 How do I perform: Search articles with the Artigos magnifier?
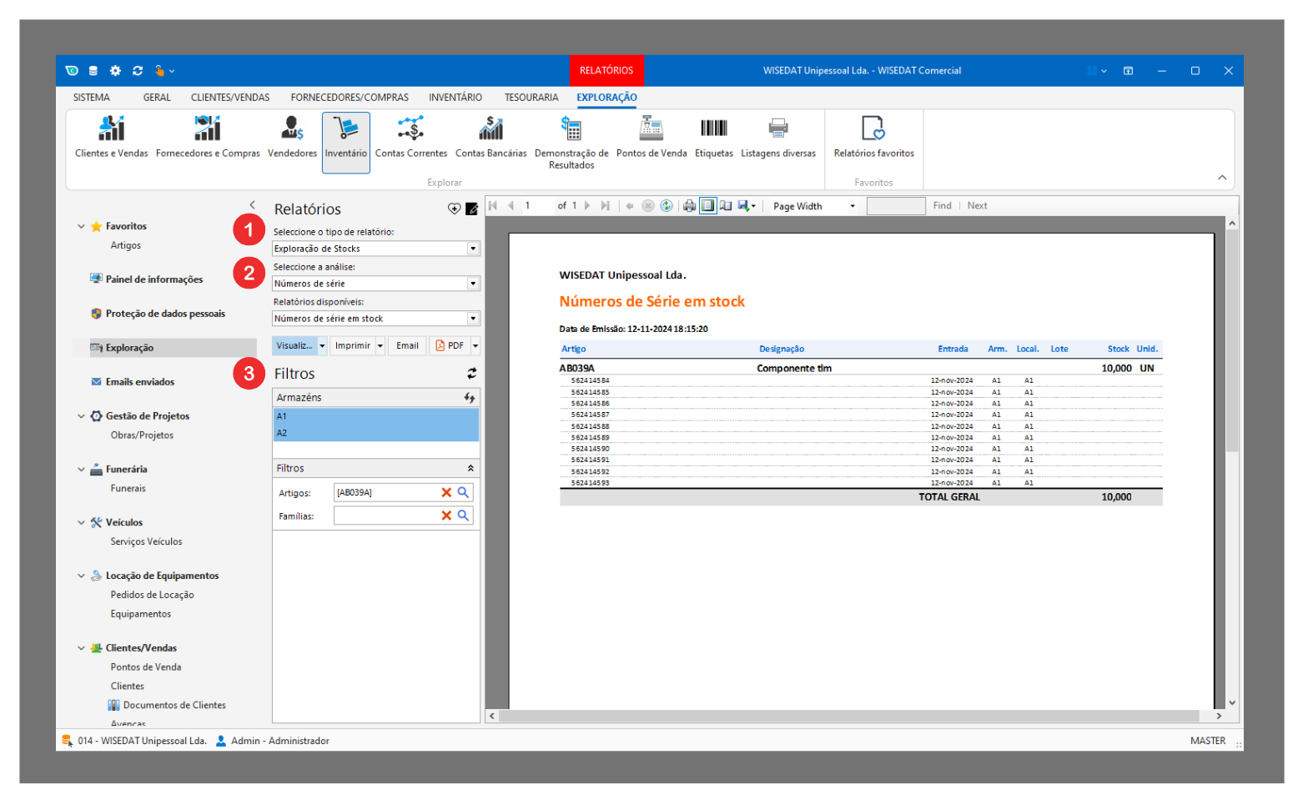[x=464, y=493]
